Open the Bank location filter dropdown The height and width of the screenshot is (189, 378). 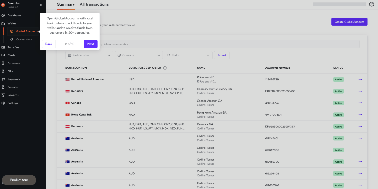click(89, 55)
